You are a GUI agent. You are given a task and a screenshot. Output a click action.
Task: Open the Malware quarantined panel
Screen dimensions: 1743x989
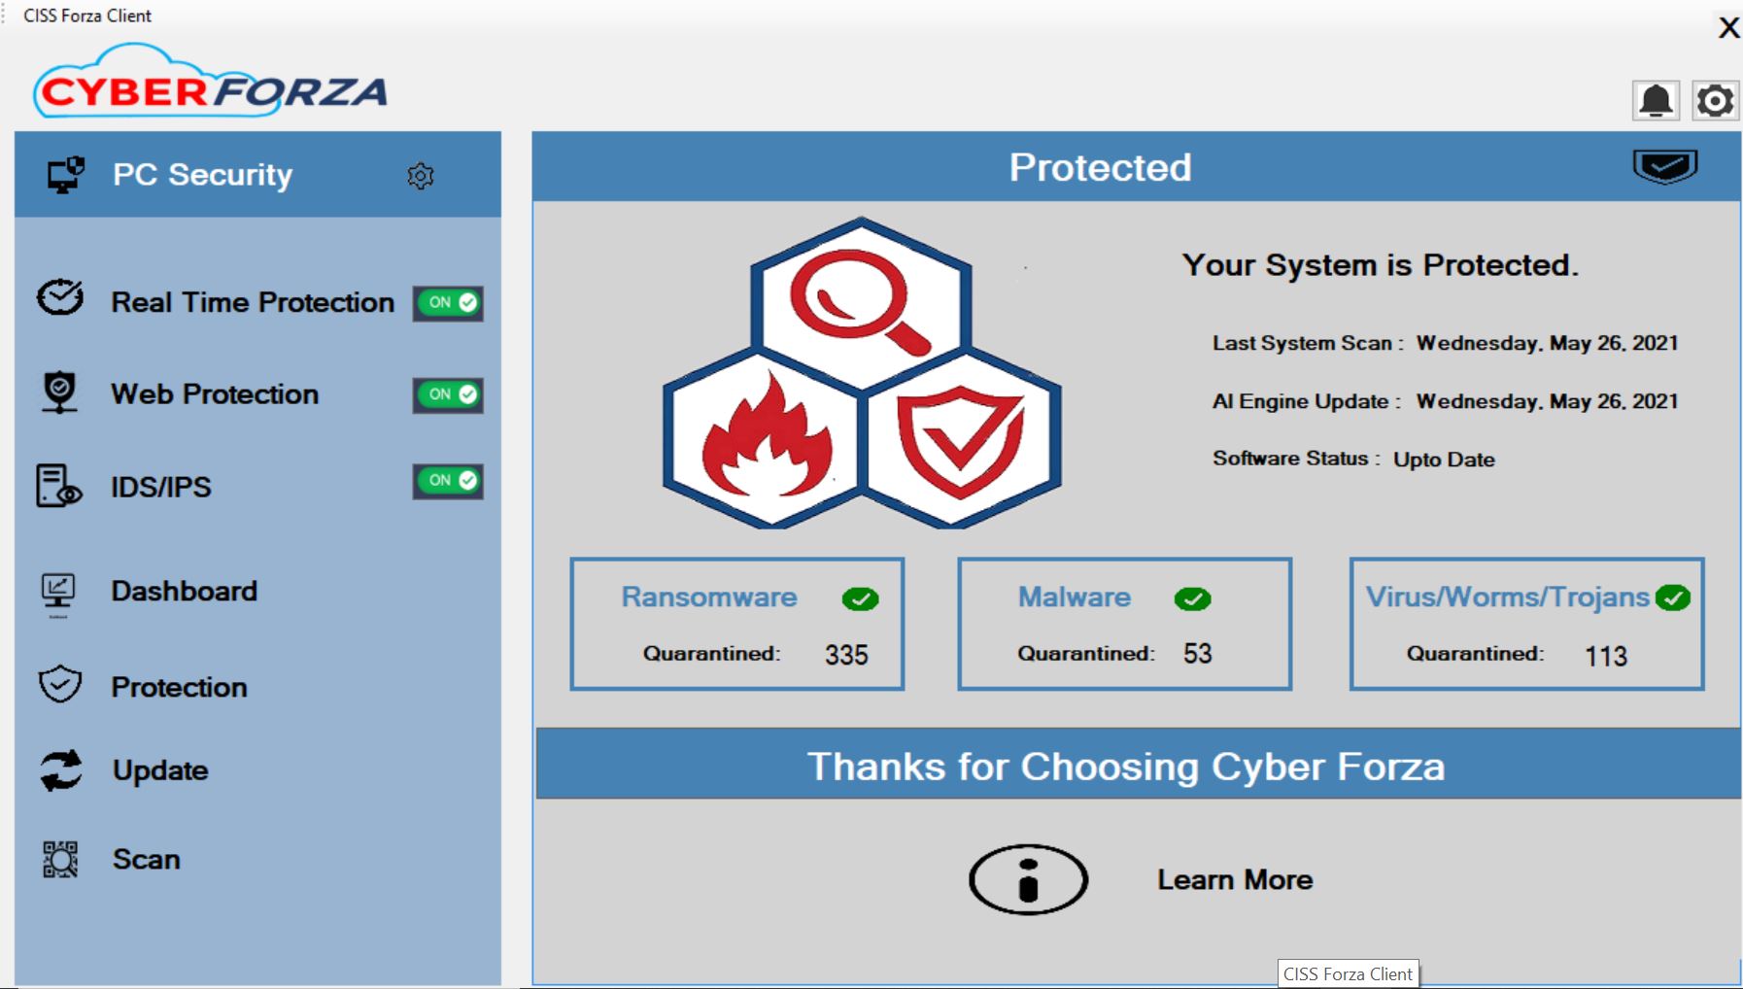click(1124, 624)
